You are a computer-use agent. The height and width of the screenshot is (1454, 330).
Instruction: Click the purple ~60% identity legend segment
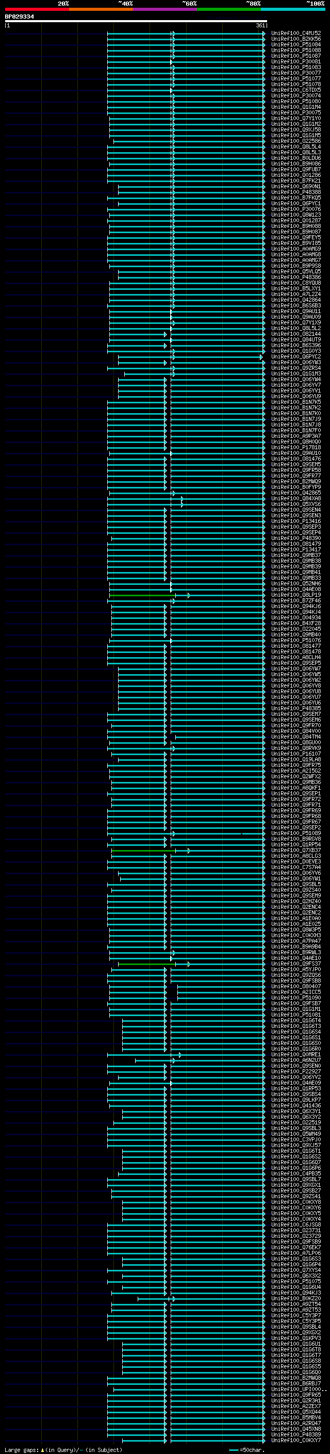[166, 9]
